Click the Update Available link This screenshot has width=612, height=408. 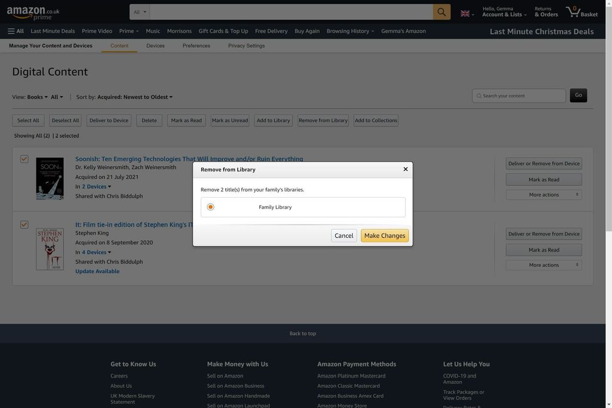click(x=97, y=271)
